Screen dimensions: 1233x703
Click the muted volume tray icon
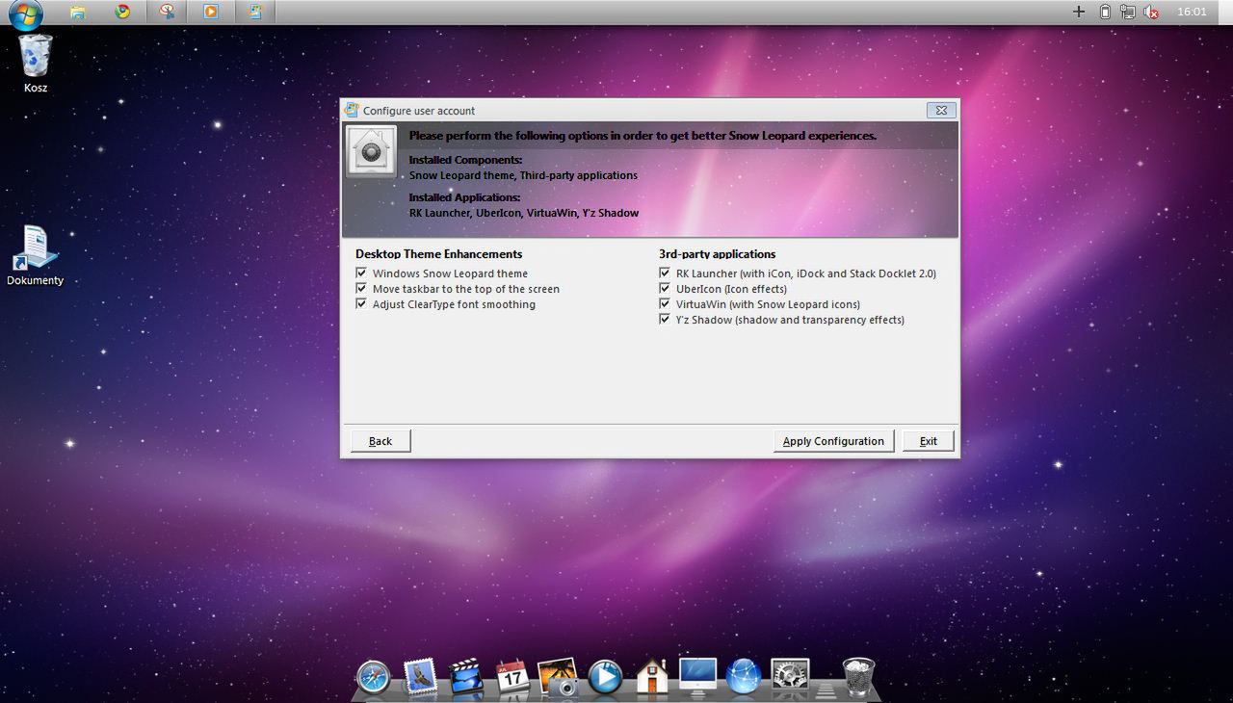click(1150, 12)
